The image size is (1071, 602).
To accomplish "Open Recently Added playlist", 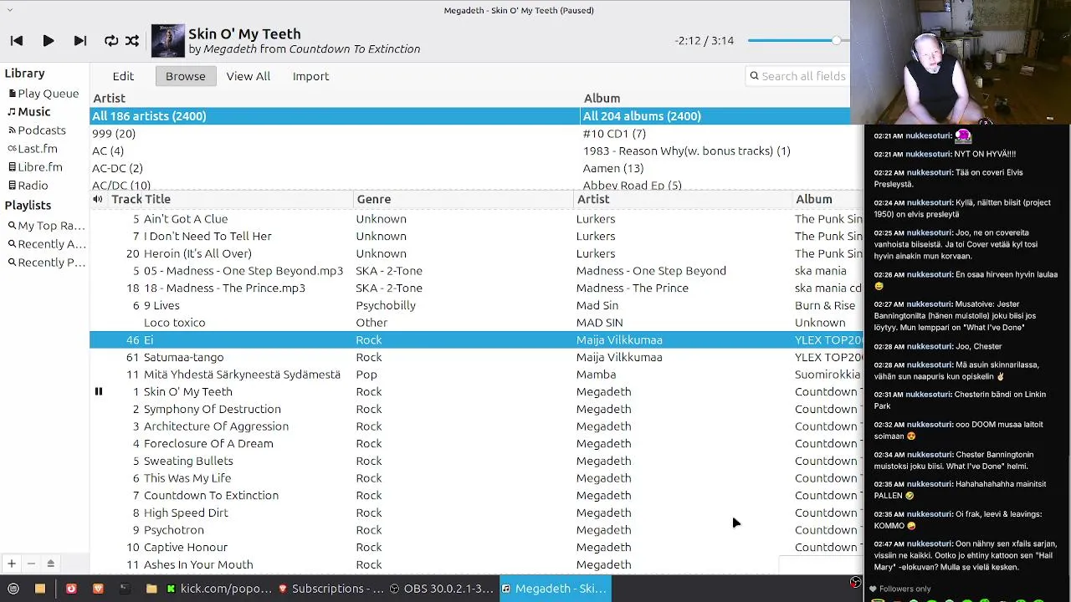I will pyautogui.click(x=47, y=244).
